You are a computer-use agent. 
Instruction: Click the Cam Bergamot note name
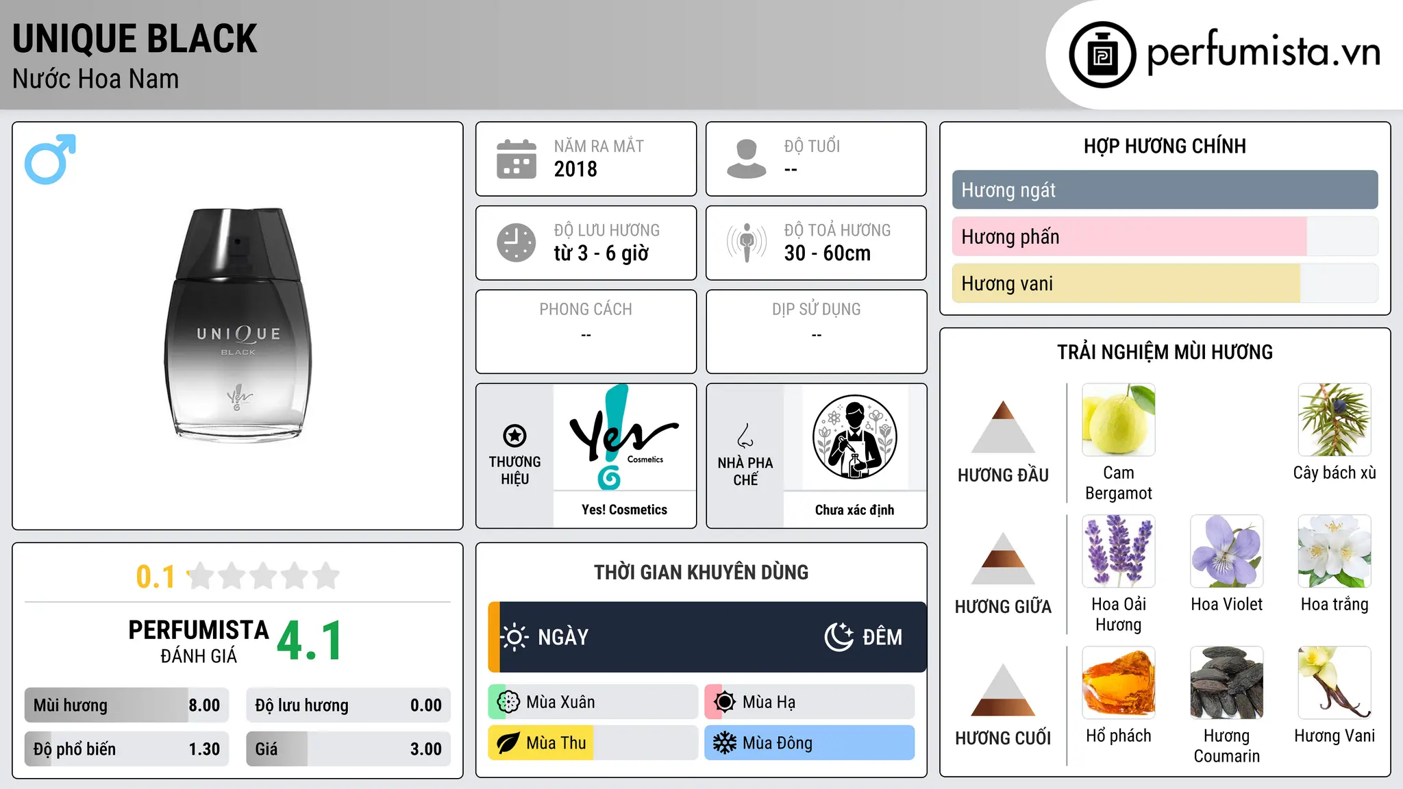1119,483
